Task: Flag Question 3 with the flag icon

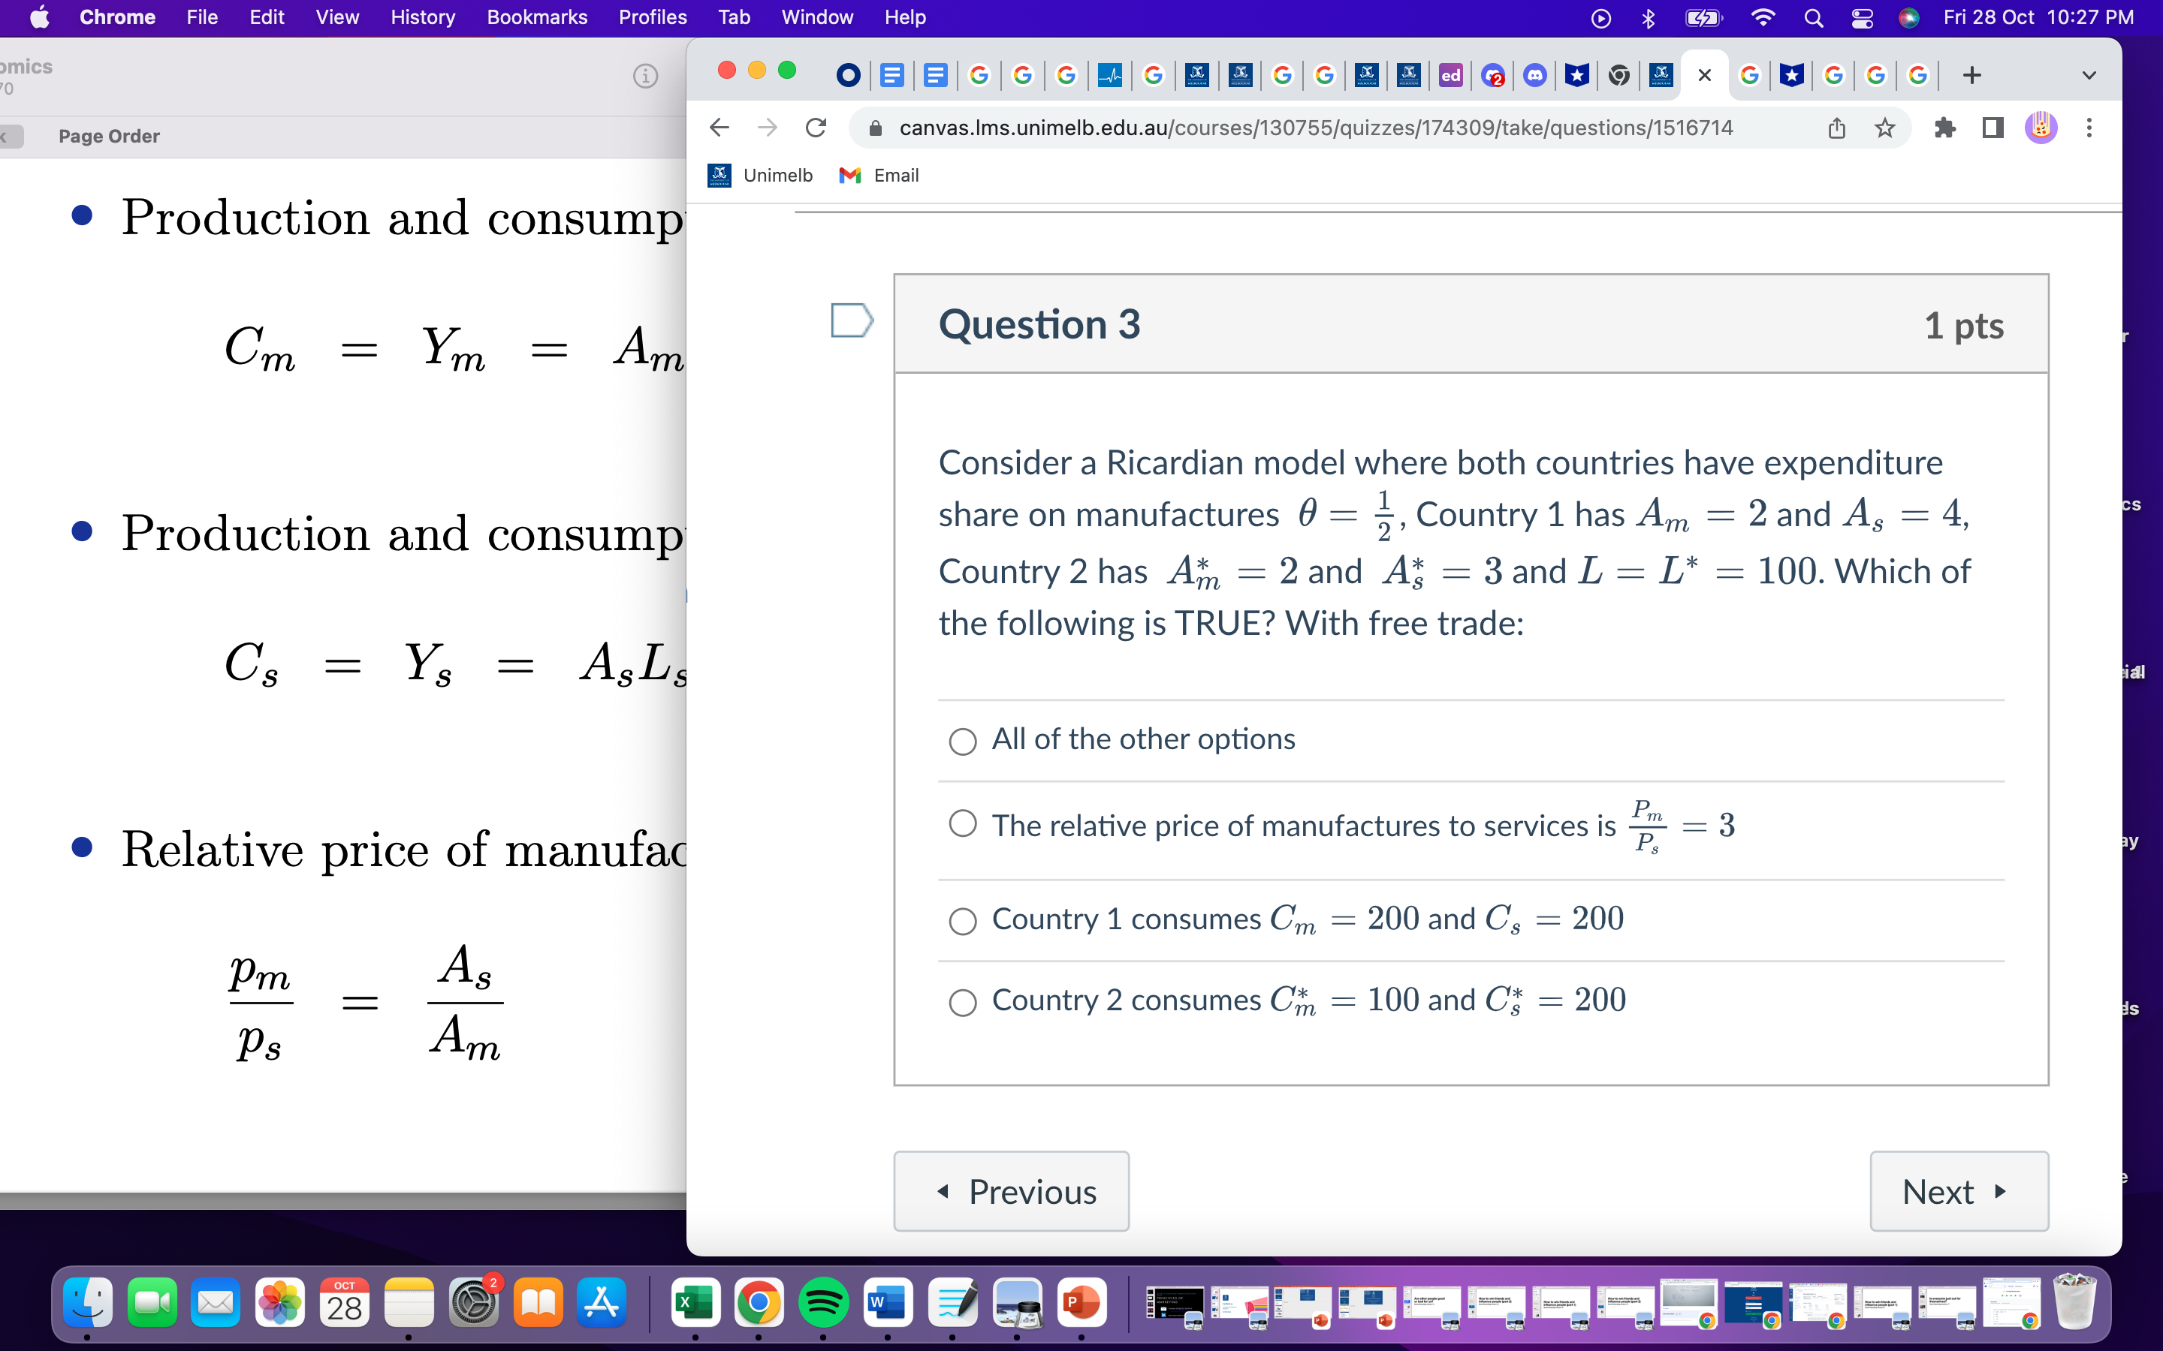Action: click(x=851, y=320)
